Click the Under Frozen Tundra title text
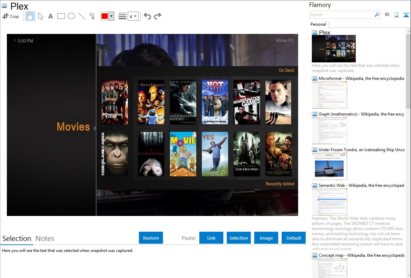 click(x=362, y=149)
